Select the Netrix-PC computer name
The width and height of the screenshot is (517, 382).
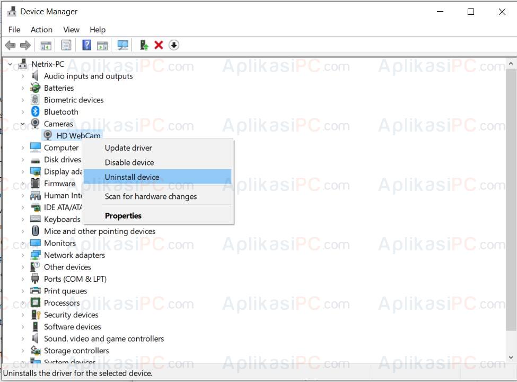point(48,64)
